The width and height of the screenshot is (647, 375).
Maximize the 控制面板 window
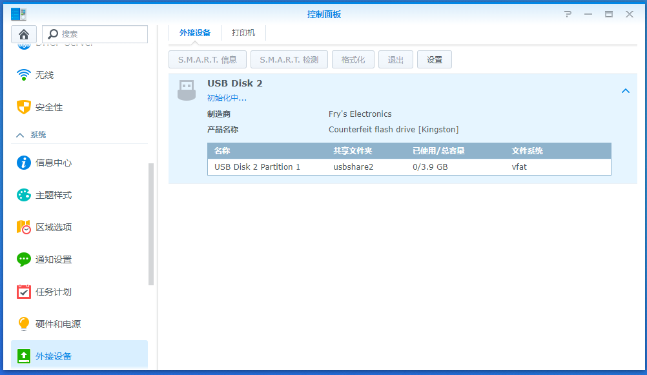[x=609, y=14]
